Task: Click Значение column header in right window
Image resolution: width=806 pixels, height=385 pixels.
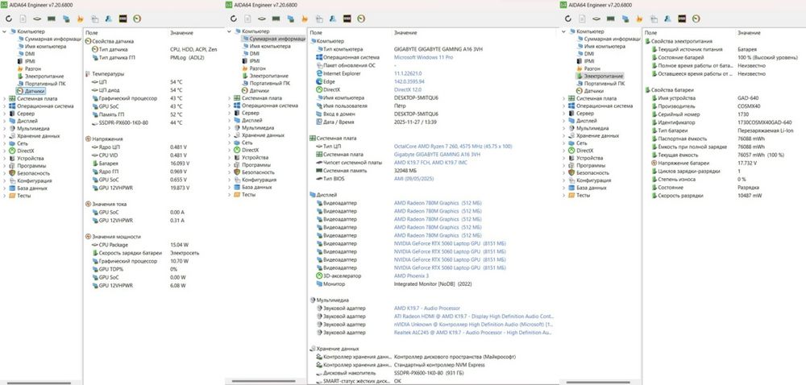Action: click(749, 33)
